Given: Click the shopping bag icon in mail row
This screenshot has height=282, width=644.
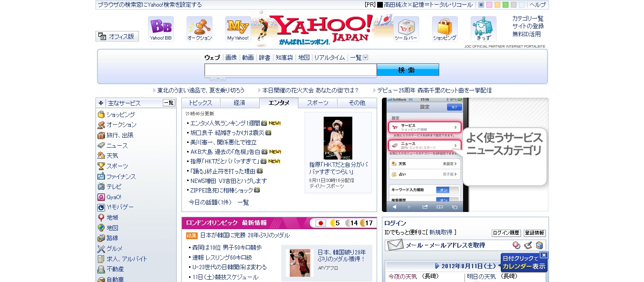Looking at the screenshot, I should click(x=539, y=245).
